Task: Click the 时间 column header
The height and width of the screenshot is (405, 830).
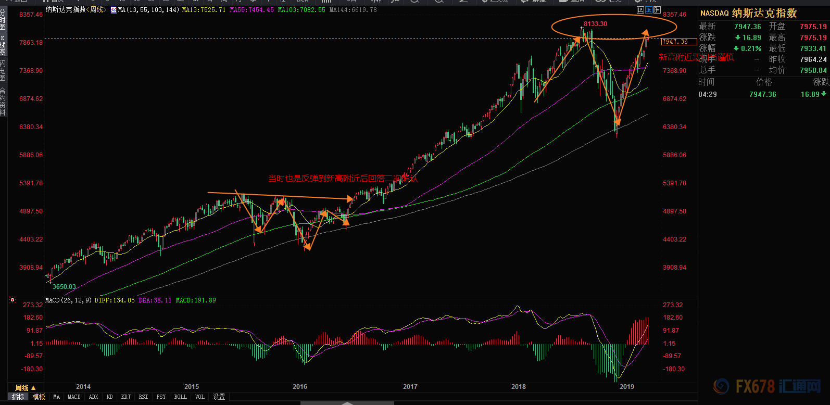Action: (x=707, y=82)
